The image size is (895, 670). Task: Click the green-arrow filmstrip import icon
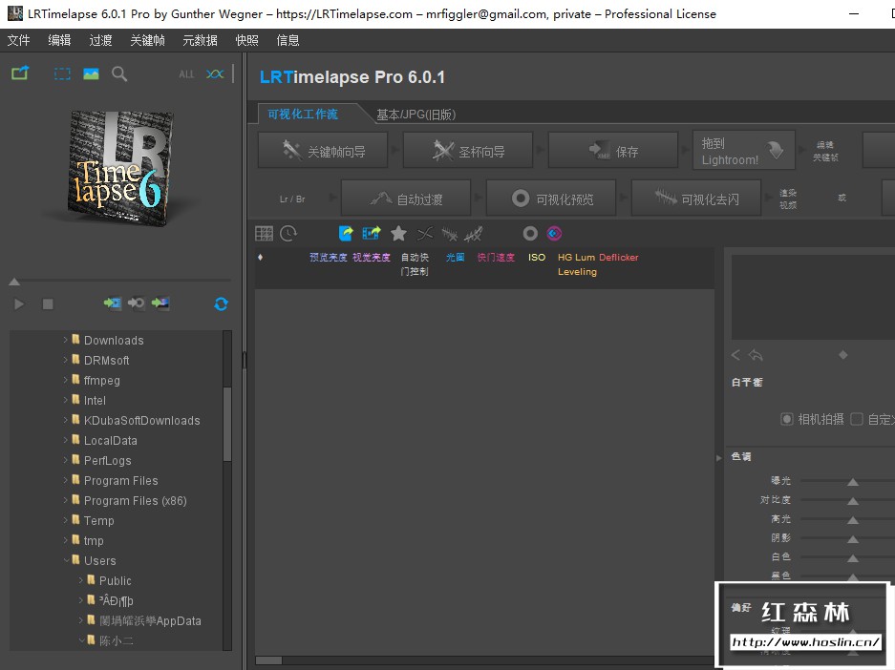pos(113,304)
